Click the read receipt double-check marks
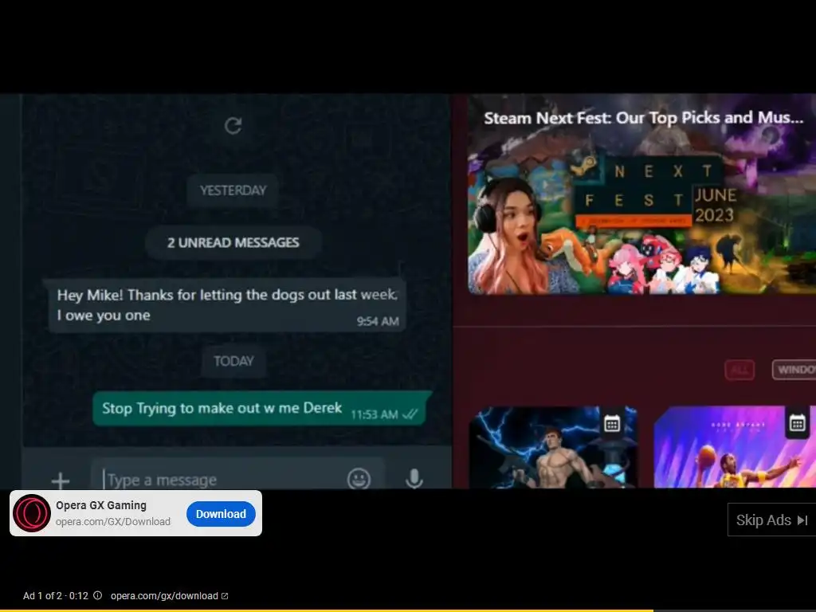The height and width of the screenshot is (612, 816). (x=410, y=414)
